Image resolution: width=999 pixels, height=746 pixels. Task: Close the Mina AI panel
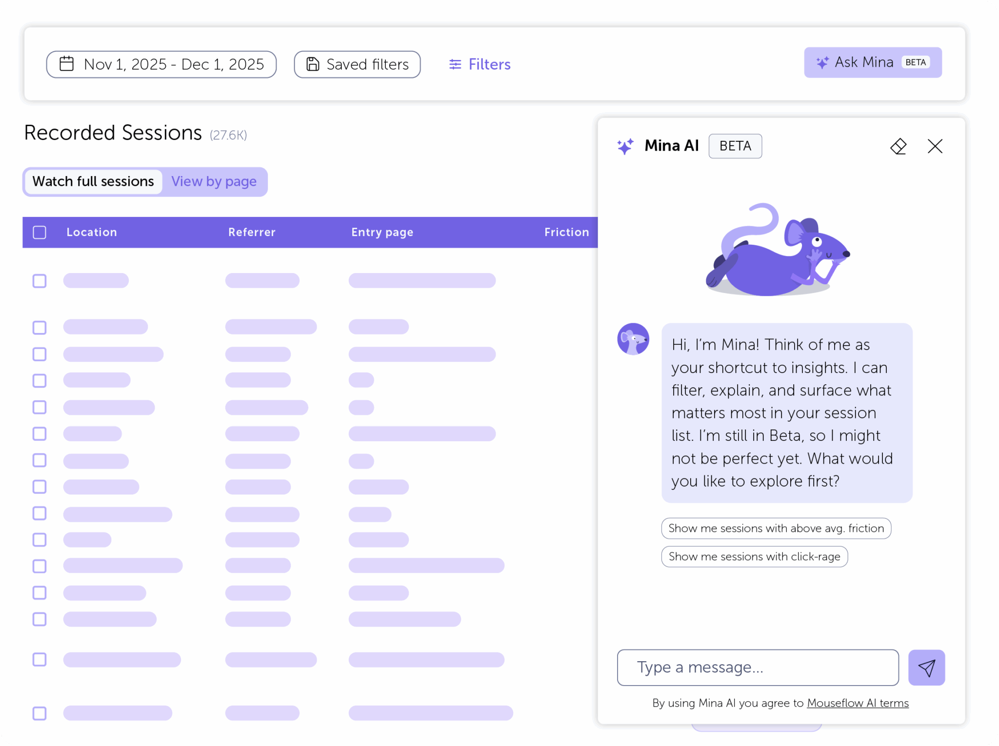(935, 146)
